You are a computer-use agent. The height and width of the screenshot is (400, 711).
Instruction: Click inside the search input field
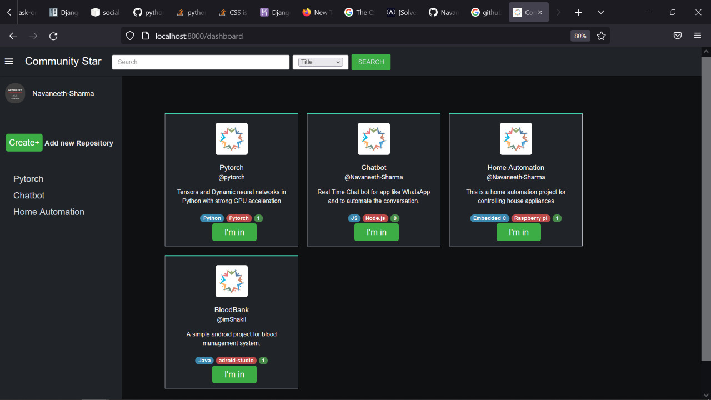point(201,62)
